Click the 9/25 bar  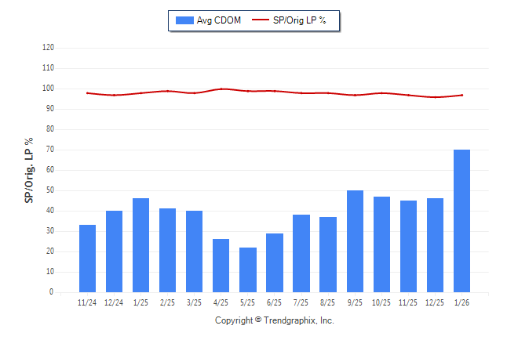pyautogui.click(x=355, y=241)
